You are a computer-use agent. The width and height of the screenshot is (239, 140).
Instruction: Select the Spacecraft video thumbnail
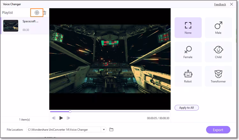11,26
